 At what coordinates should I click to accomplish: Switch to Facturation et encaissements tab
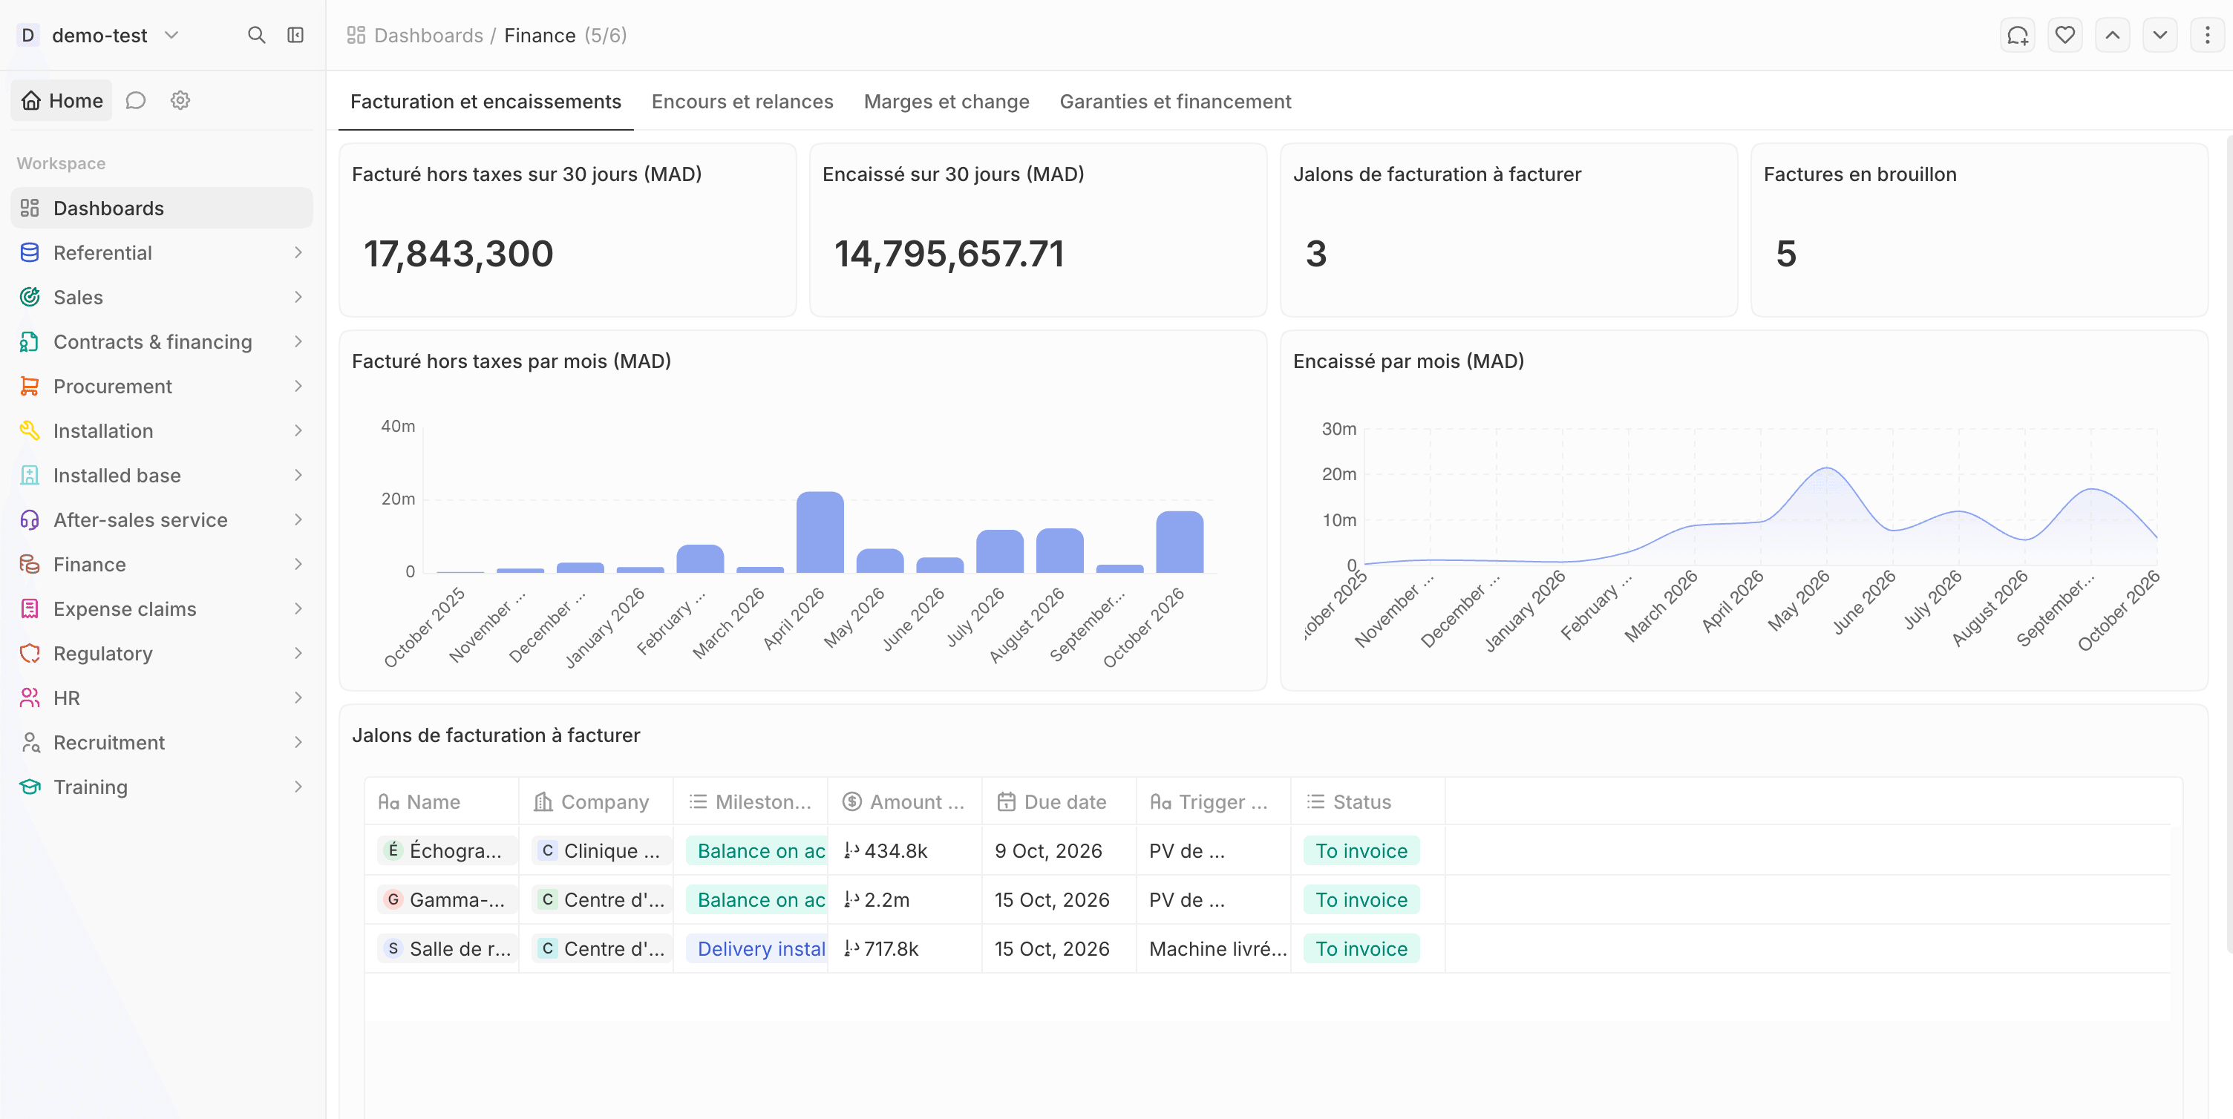tap(485, 102)
